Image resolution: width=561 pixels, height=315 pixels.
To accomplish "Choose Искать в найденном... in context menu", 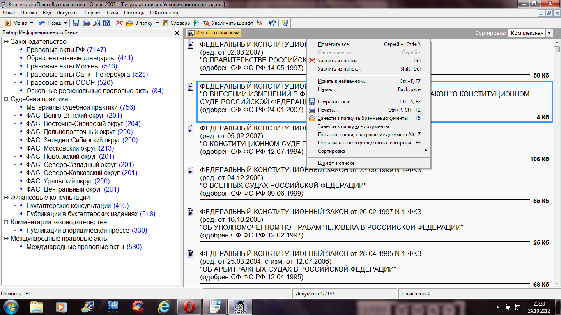I will pos(368,81).
